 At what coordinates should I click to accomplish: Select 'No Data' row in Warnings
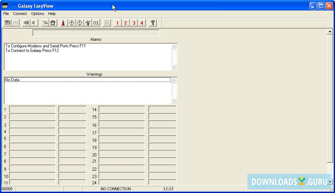tap(88, 80)
